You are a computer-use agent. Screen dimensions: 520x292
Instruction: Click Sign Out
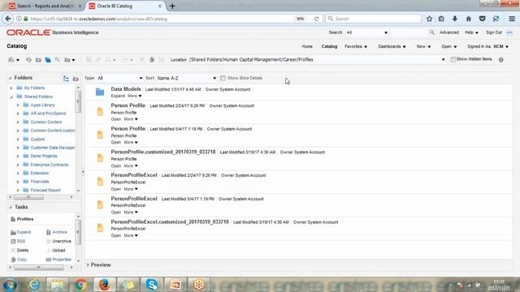coord(494,32)
